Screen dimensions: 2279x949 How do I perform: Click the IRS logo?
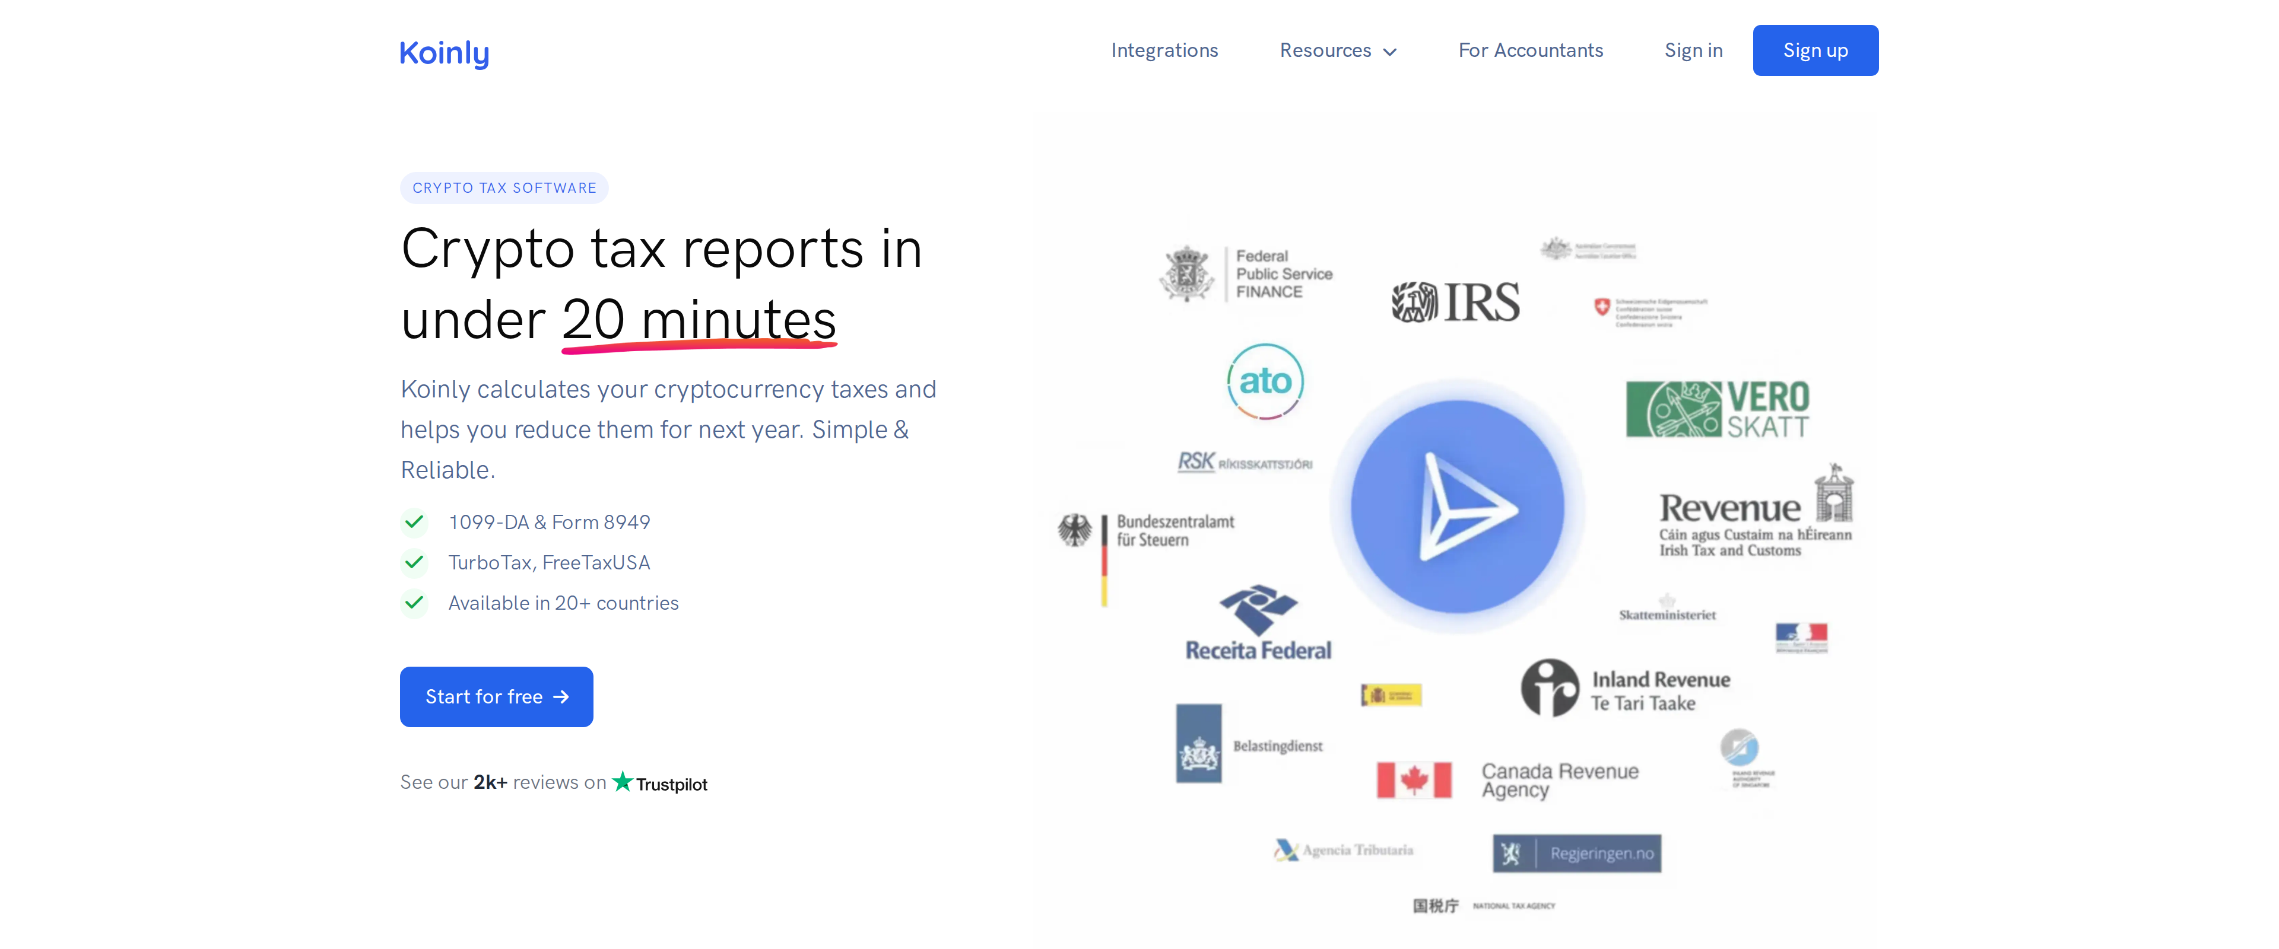click(x=1455, y=301)
